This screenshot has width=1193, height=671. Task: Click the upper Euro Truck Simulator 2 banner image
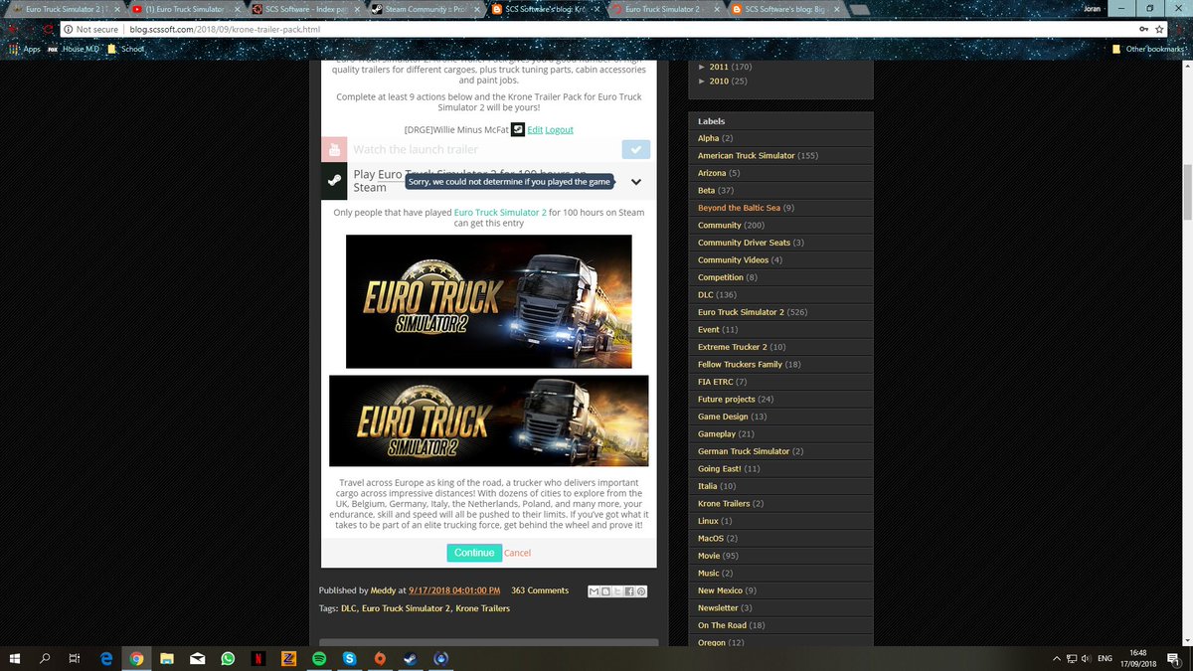coord(488,301)
